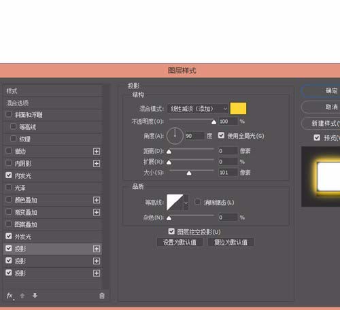The width and height of the screenshot is (340, 310).
Task: Click the 新建样式 button
Action: click(320, 124)
